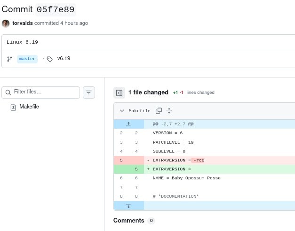
Task: Click the hunk header @@ -2,7 +2,7 @@
Action: click(x=173, y=124)
